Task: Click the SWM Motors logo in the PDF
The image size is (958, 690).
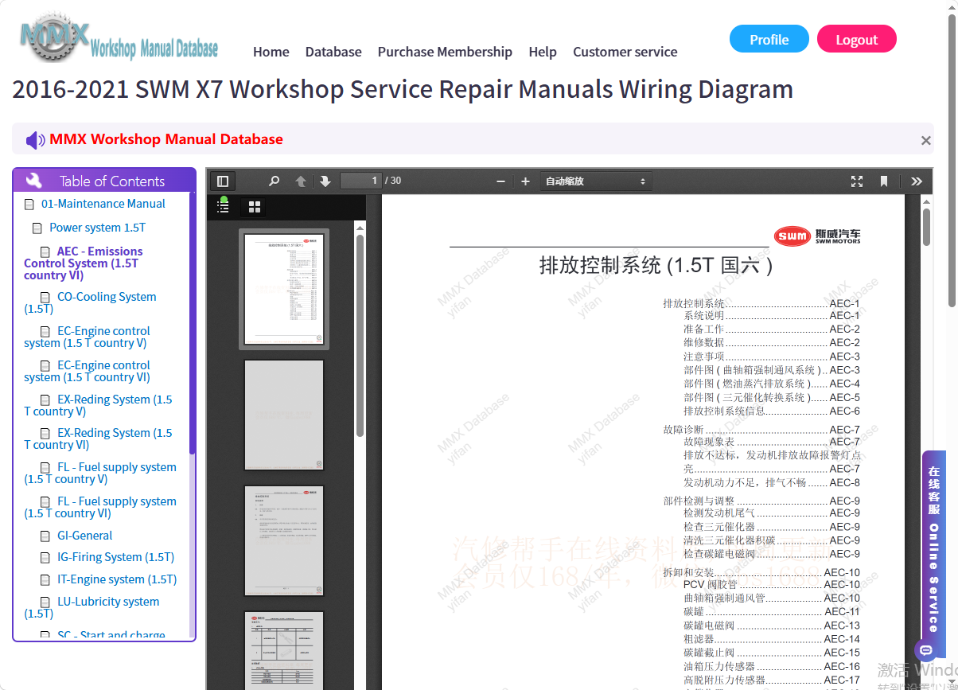Action: tap(817, 236)
